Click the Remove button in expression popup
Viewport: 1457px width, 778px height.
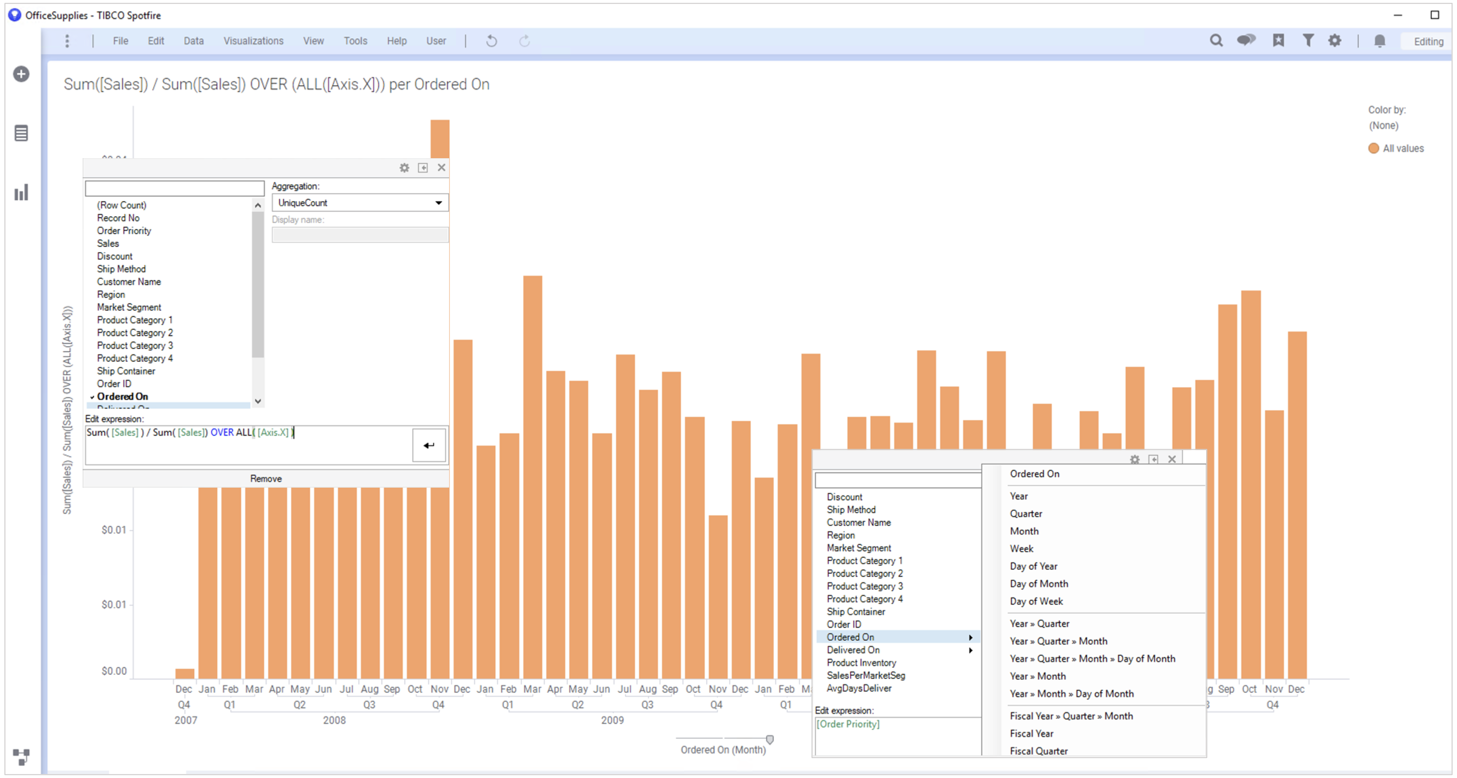pyautogui.click(x=266, y=479)
